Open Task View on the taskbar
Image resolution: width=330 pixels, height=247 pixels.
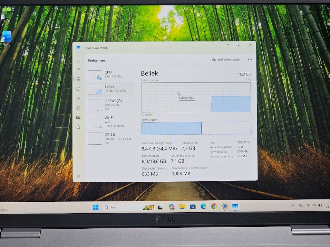(160, 207)
